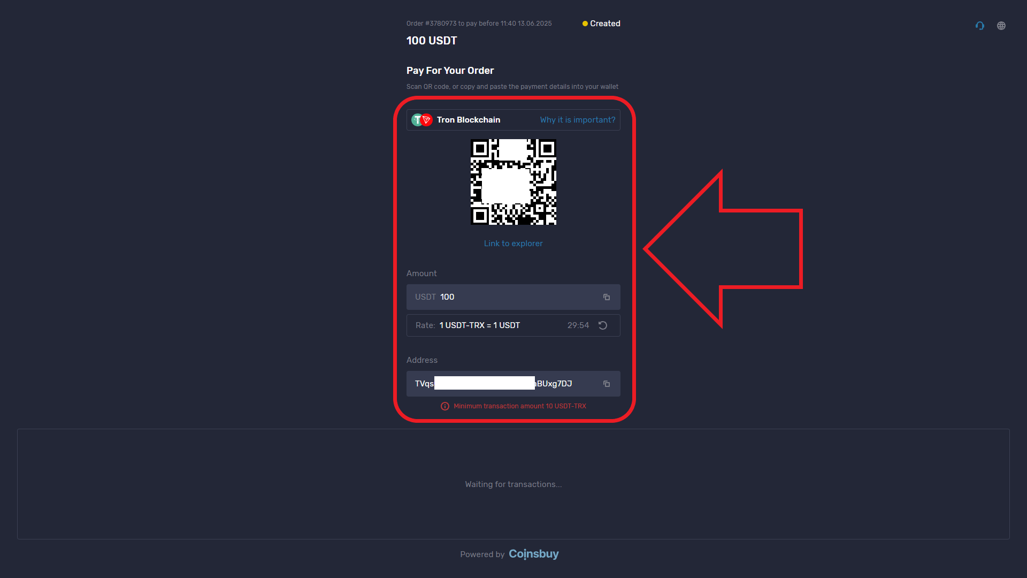The height and width of the screenshot is (578, 1027).
Task: Select the USDT 100 amount field
Action: tap(513, 297)
